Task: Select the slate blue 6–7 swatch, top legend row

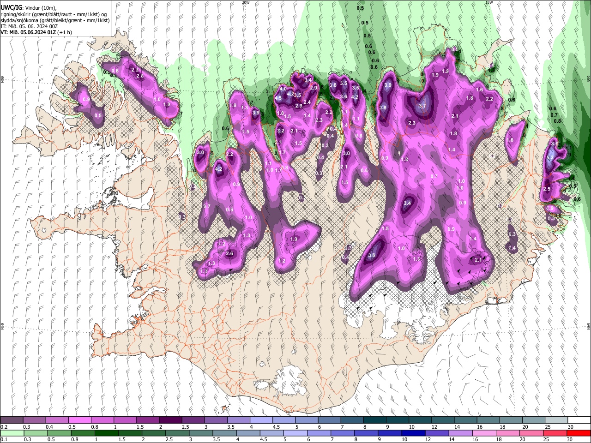Action: 330,420
